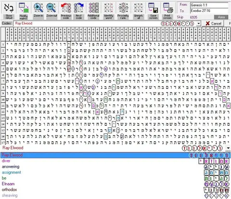
Task: Click the From field showing Genesis 1:1
Action: pyautogui.click(x=209, y=5)
